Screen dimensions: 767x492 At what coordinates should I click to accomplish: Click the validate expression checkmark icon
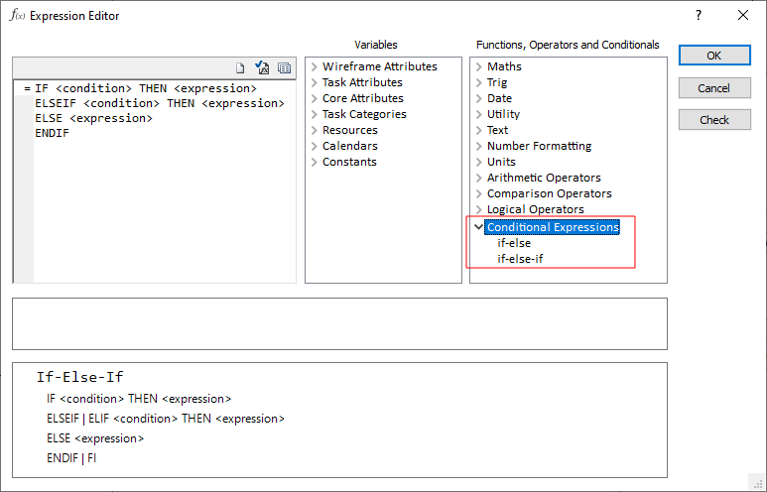(262, 68)
